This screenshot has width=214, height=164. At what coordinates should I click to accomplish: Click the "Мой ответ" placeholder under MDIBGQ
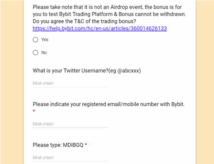[43, 158]
